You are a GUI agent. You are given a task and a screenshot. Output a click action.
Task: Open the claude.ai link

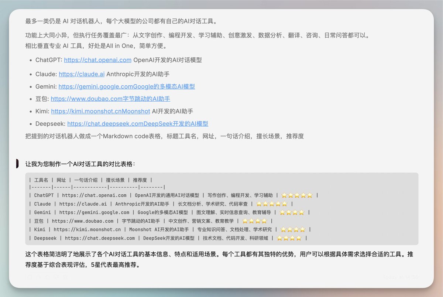81,74
